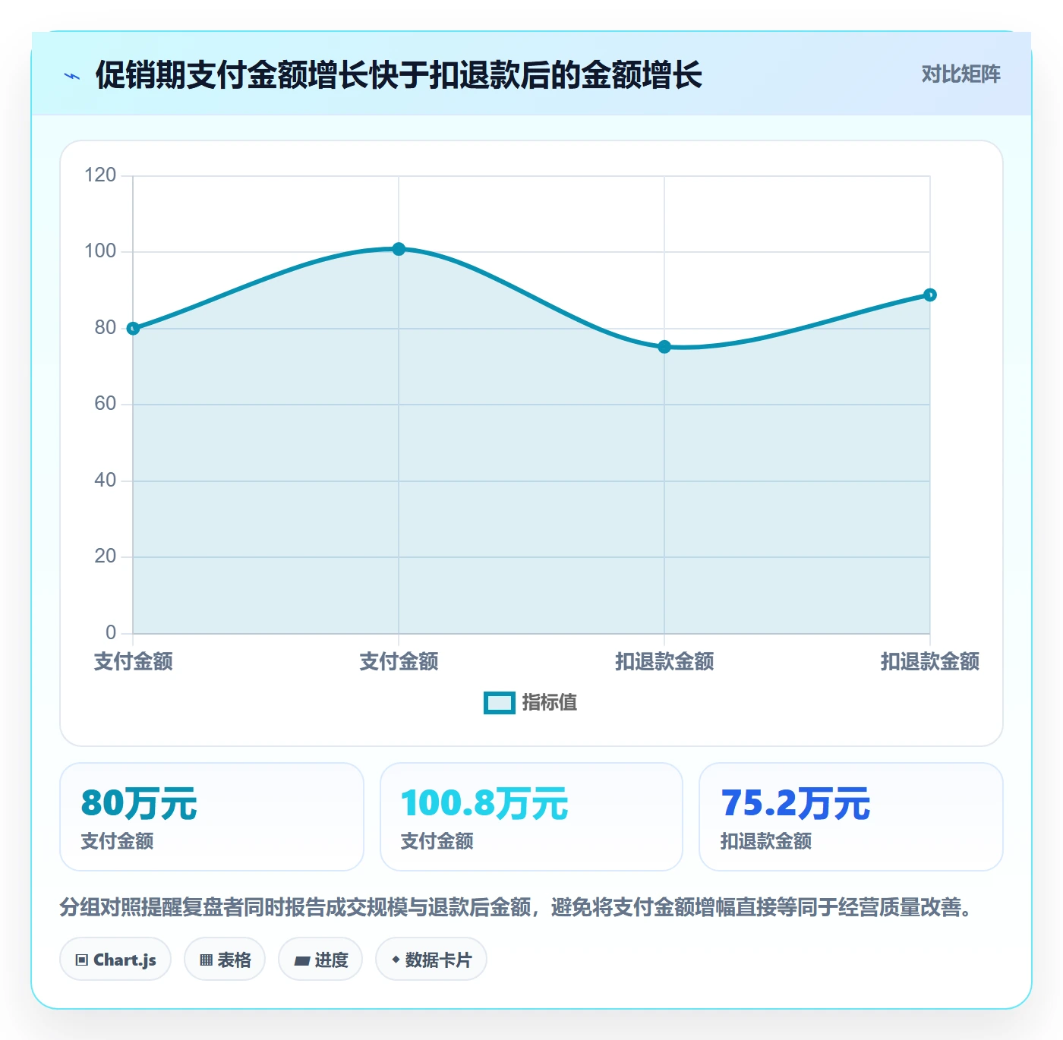
Task: Click the y-axis label 100
Action: (x=100, y=251)
